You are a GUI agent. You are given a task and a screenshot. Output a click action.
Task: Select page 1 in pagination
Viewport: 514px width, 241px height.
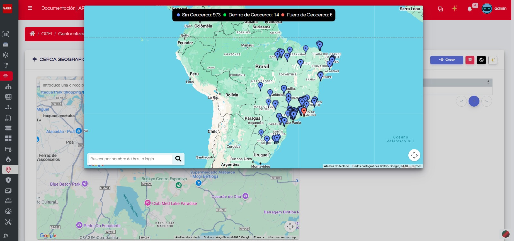coord(474,101)
